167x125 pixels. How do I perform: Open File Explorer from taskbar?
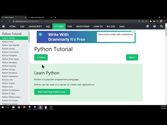click(x=13, y=107)
